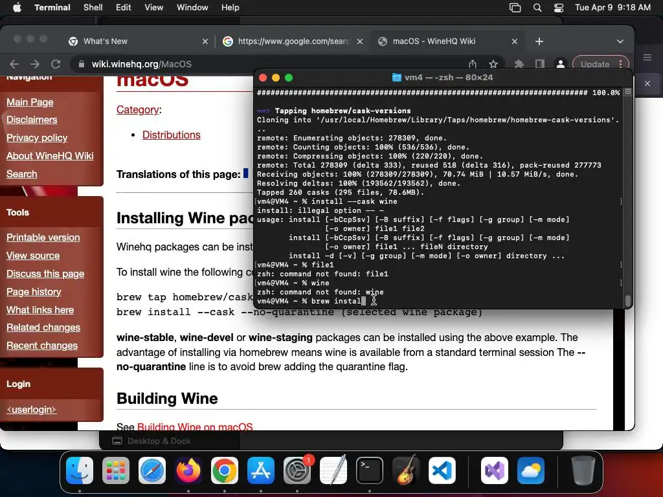This screenshot has height=497, width=663.
Task: Click the Search link in Navigation
Action: pos(21,174)
